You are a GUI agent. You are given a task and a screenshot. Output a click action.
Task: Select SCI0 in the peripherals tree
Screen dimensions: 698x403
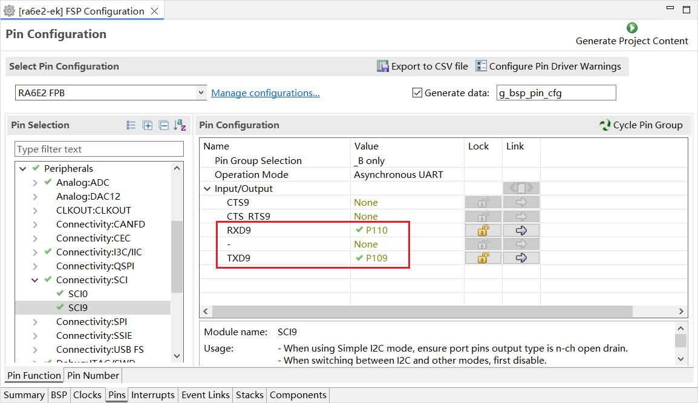[77, 294]
